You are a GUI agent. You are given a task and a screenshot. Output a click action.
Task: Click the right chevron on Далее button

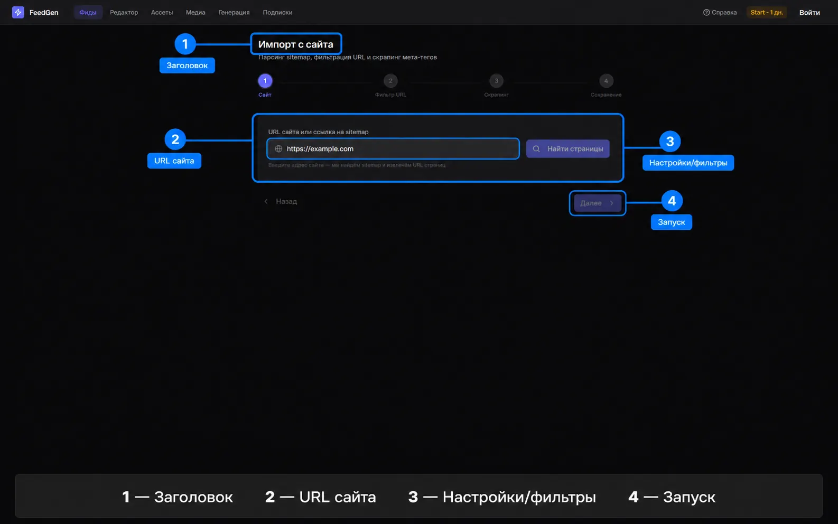[612, 203]
